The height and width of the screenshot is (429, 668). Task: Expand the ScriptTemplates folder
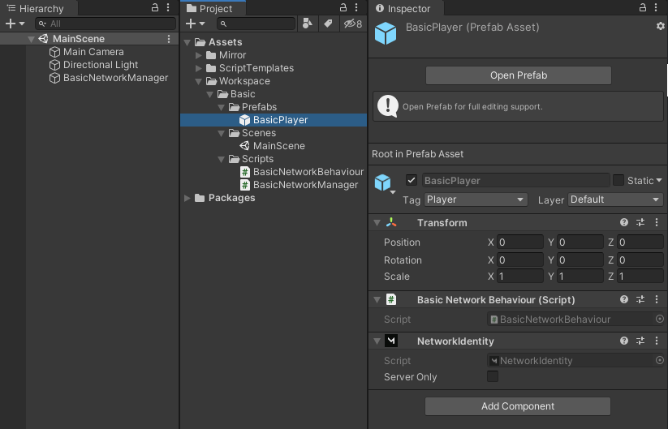199,68
